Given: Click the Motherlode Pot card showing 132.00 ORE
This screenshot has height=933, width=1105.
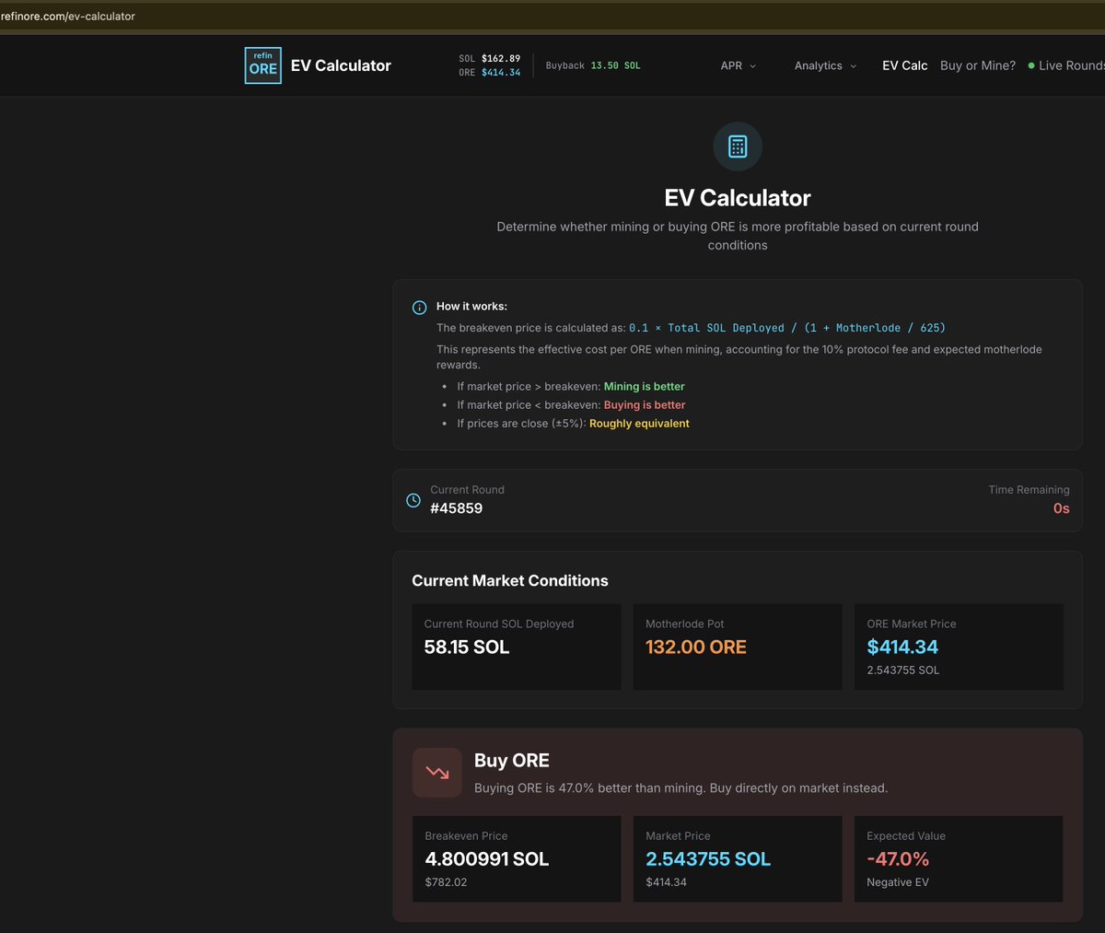Looking at the screenshot, I should point(737,647).
